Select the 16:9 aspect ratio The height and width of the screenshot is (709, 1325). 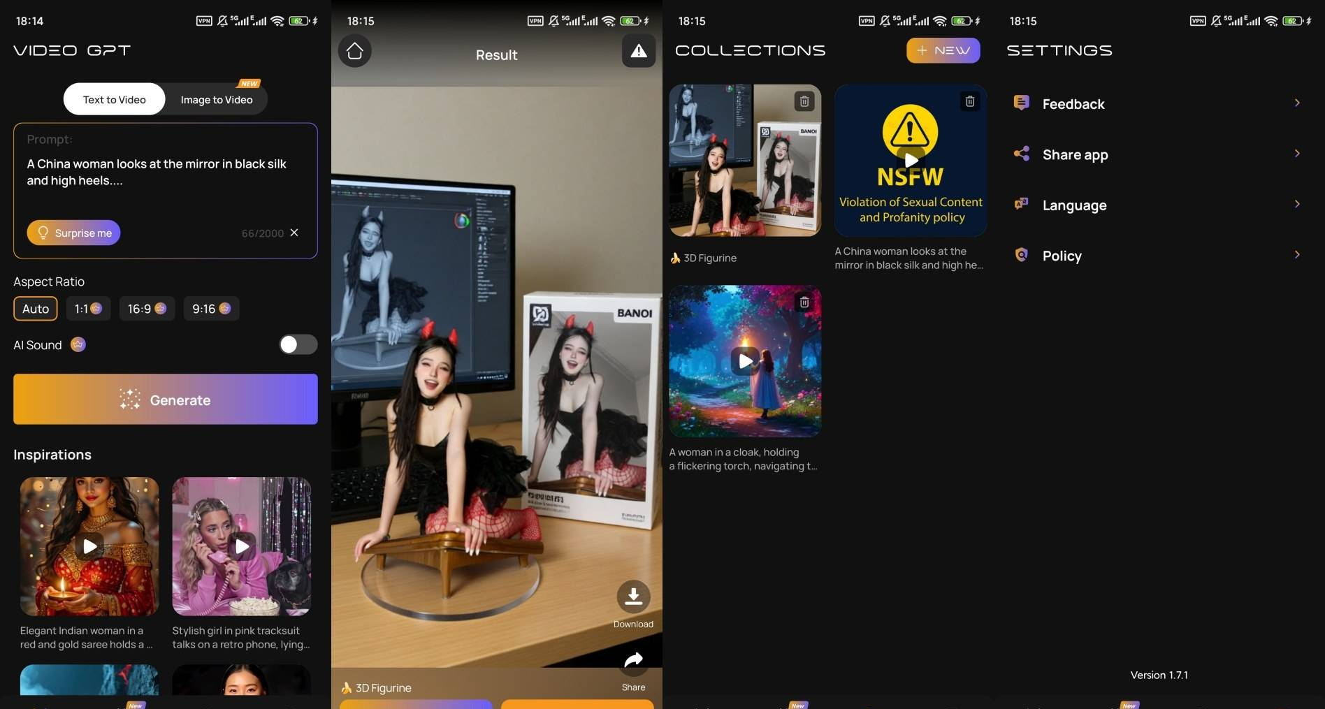coord(147,309)
